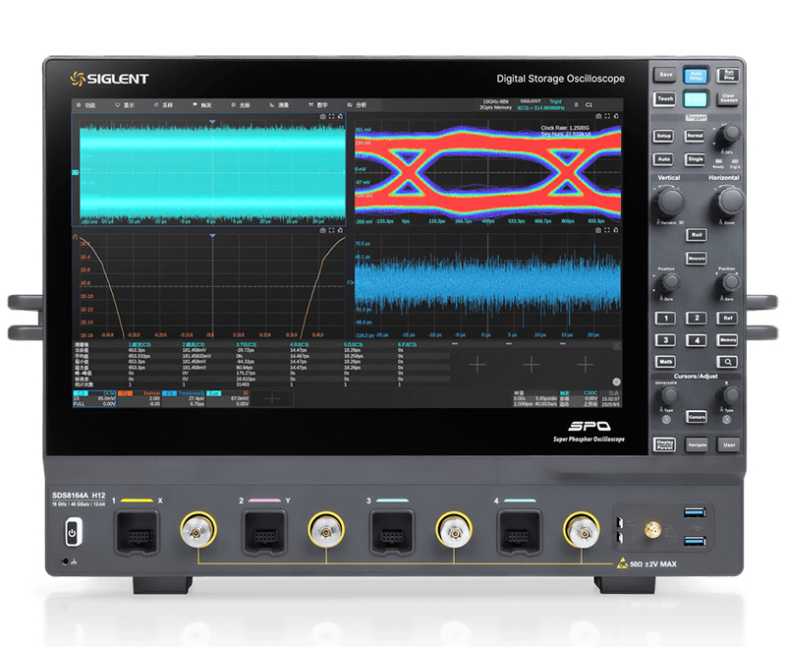Screen dimensions: 786x647
Task: Toggle the Math channel button
Action: click(x=665, y=361)
